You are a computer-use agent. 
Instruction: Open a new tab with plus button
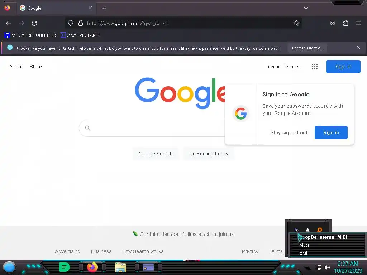point(104,8)
